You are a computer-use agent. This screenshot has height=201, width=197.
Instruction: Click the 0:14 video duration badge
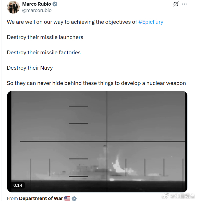pos(18,185)
